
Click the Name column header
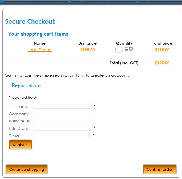[39, 43]
